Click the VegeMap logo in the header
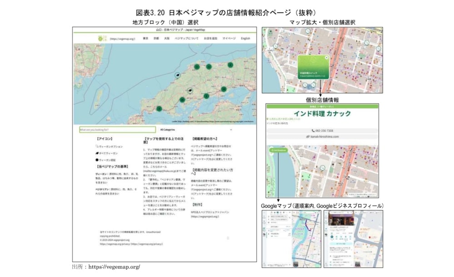 [102, 38]
